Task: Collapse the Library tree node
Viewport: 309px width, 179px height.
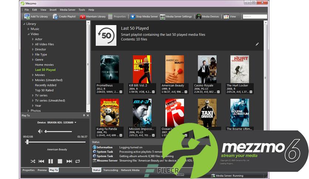Action: tap(24, 24)
